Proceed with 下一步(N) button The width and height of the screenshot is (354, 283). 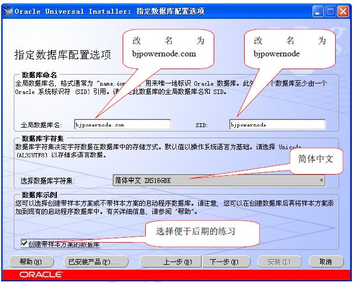tap(226, 262)
